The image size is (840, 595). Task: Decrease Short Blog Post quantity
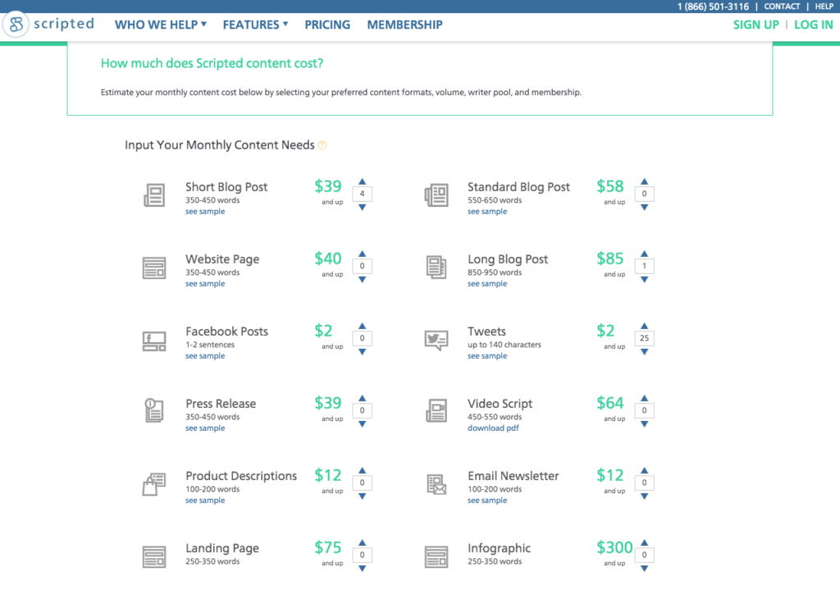point(362,207)
